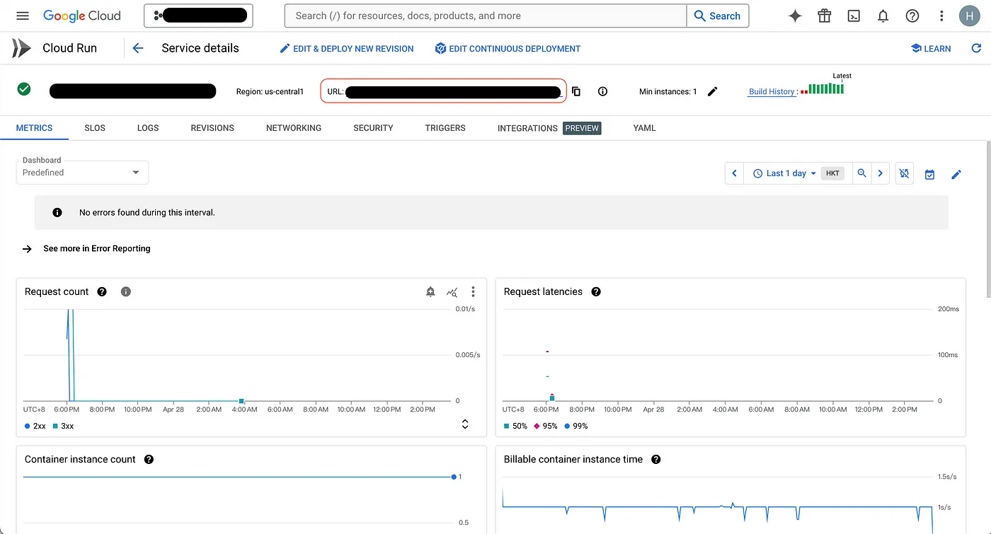Open Request latencies help icon
This screenshot has height=534, width=991.
coord(596,291)
